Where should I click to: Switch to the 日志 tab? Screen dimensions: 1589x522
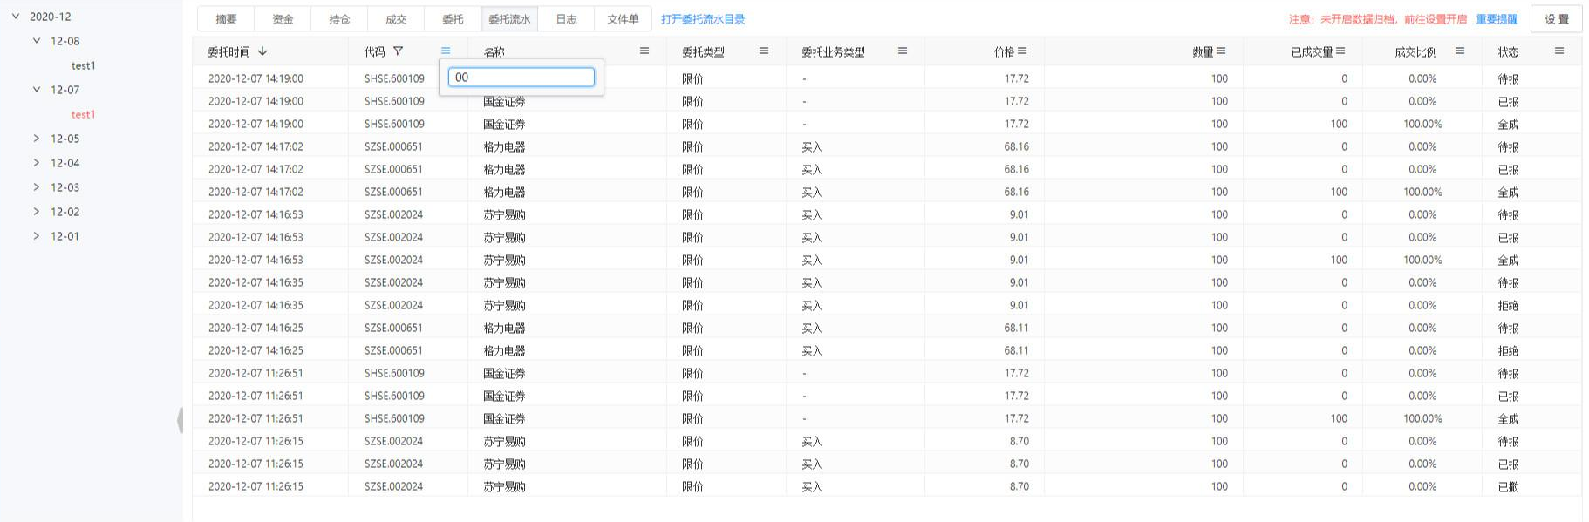click(x=566, y=19)
